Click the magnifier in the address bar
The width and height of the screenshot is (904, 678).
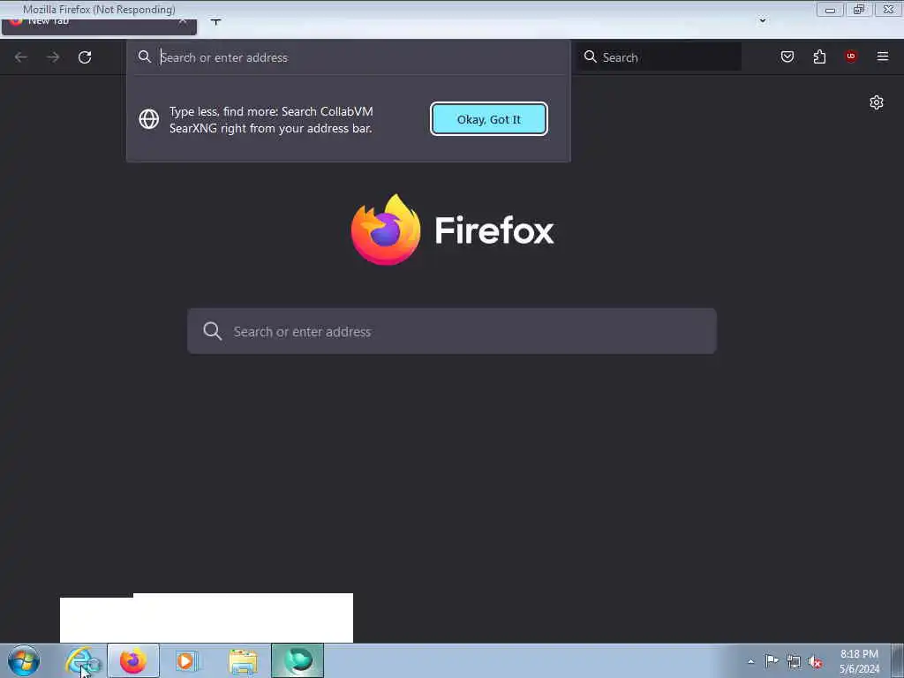(x=145, y=56)
